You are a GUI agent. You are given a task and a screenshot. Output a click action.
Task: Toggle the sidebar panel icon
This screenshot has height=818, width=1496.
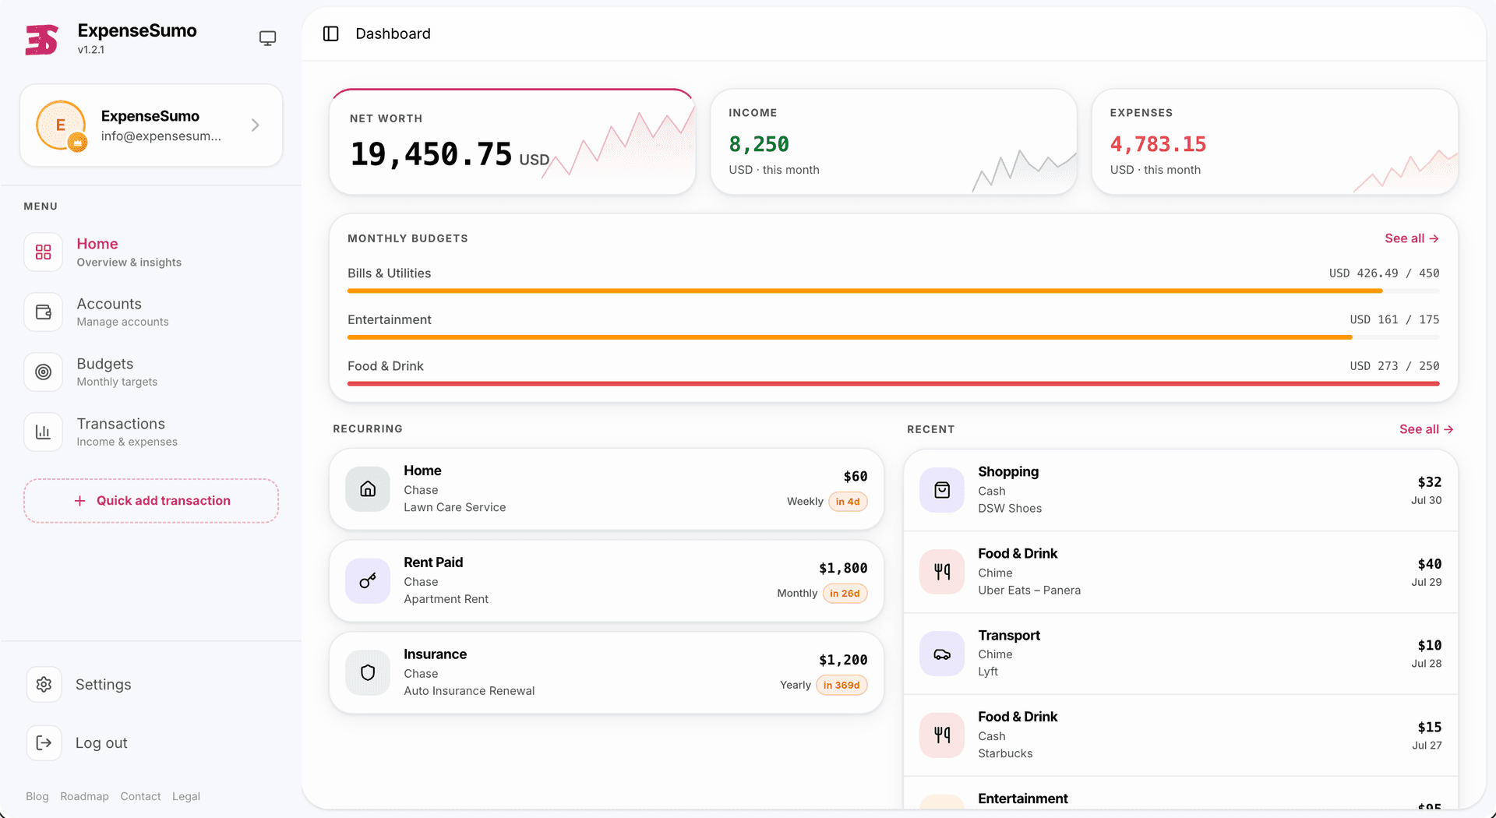(330, 33)
